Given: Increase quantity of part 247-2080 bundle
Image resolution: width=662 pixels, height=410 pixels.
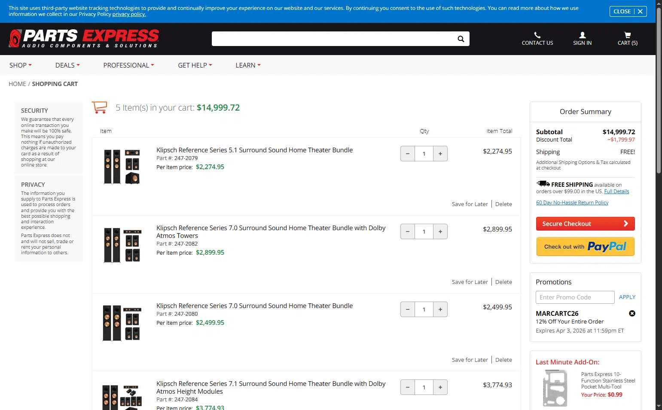Looking at the screenshot, I should pyautogui.click(x=440, y=309).
